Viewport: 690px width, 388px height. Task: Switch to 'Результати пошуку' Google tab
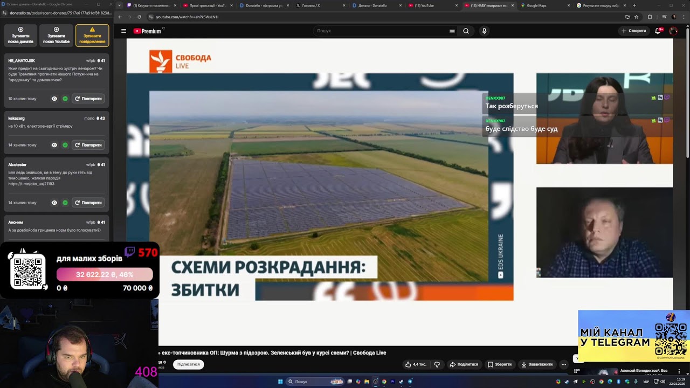tap(602, 5)
